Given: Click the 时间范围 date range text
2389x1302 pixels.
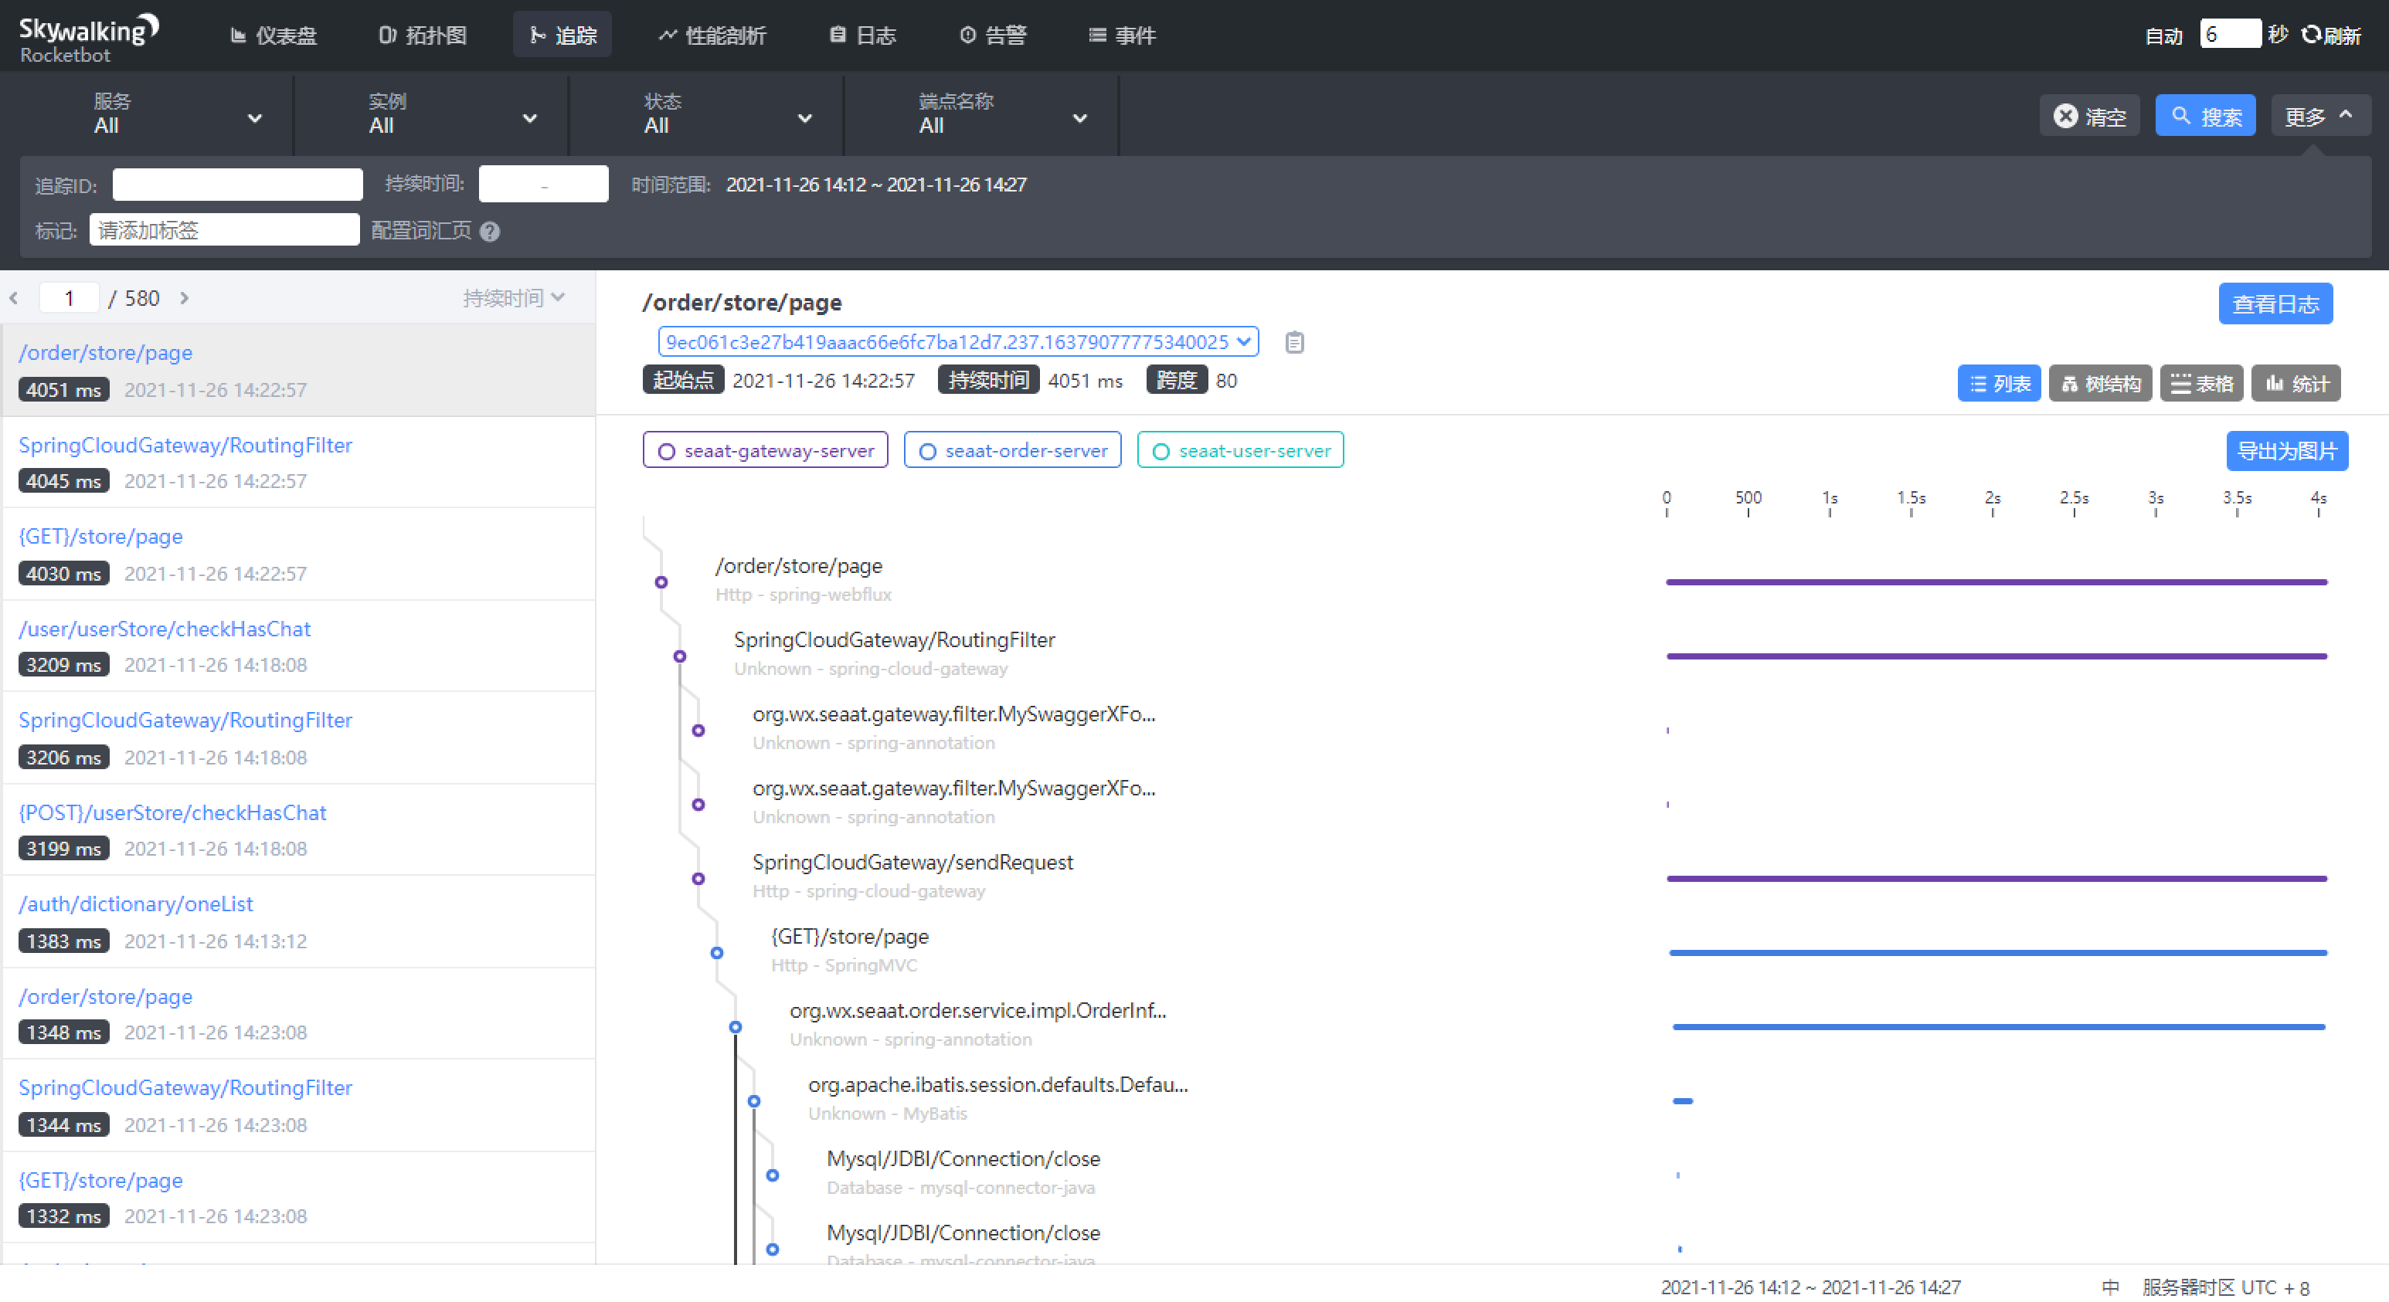Looking at the screenshot, I should point(875,185).
